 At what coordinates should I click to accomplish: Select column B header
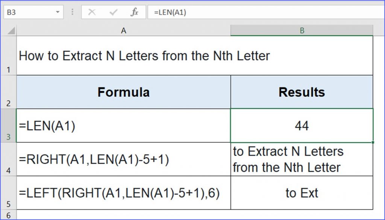(302, 30)
